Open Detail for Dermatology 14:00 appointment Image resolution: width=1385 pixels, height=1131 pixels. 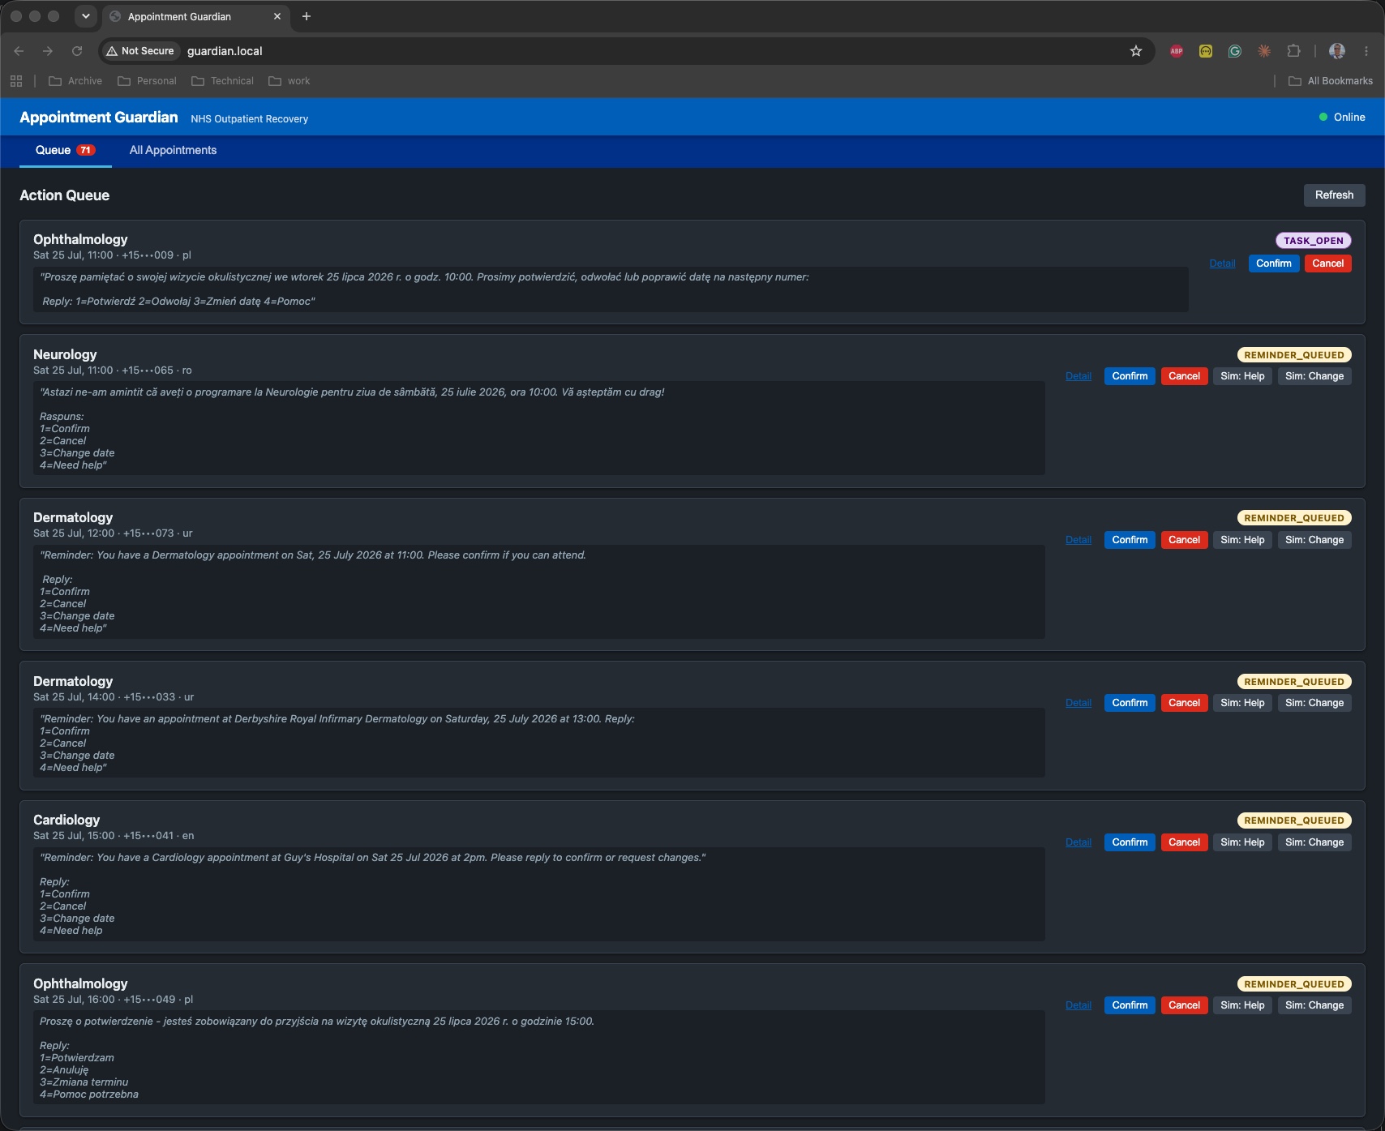tap(1078, 703)
